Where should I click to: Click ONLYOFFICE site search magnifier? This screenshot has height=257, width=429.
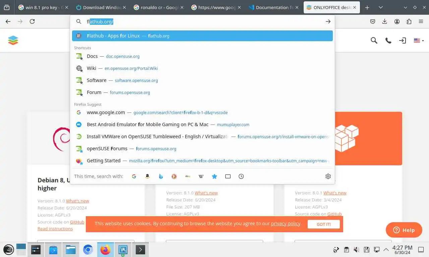374,40
